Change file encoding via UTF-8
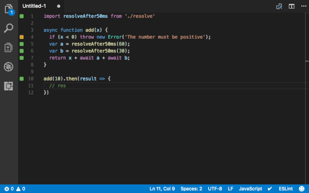This screenshot has width=309, height=193. pyautogui.click(x=215, y=189)
